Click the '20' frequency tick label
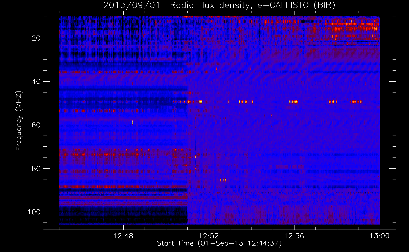This screenshot has width=409, height=252. pyautogui.click(x=36, y=38)
